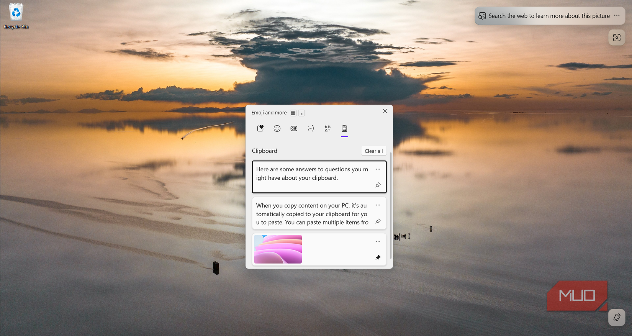Unpin the pinned image clipboard item

click(378, 257)
